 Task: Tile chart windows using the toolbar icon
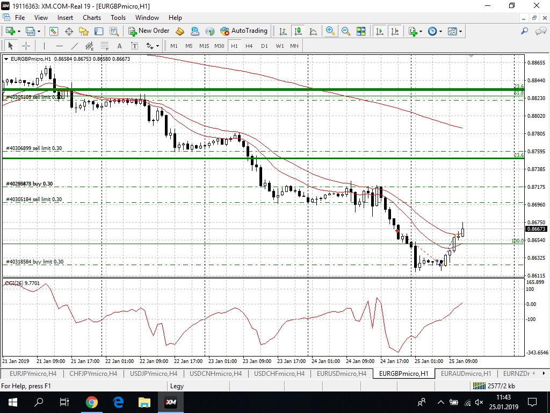coord(361,31)
